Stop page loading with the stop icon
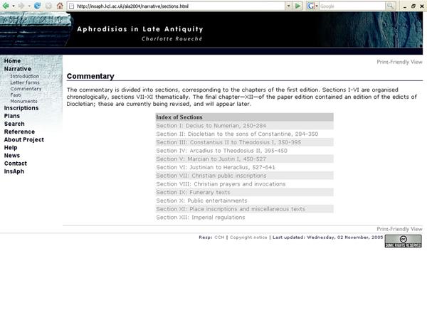Image resolution: width=427 pixels, height=320 pixels. point(48,6)
